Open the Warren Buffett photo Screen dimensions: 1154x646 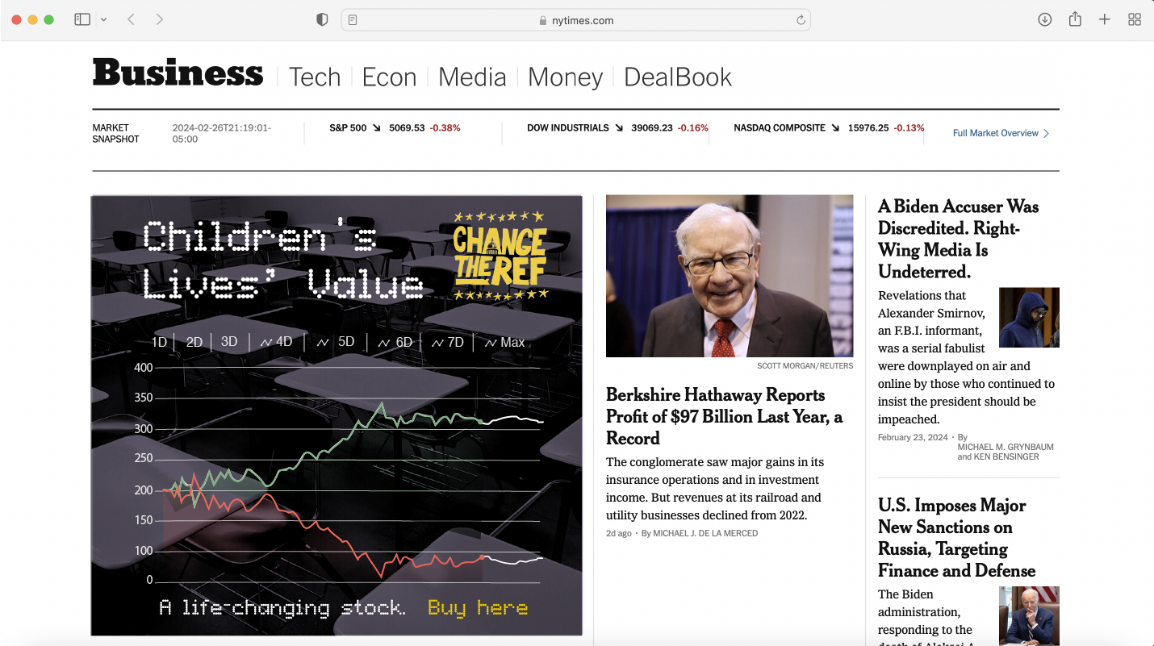(x=730, y=276)
